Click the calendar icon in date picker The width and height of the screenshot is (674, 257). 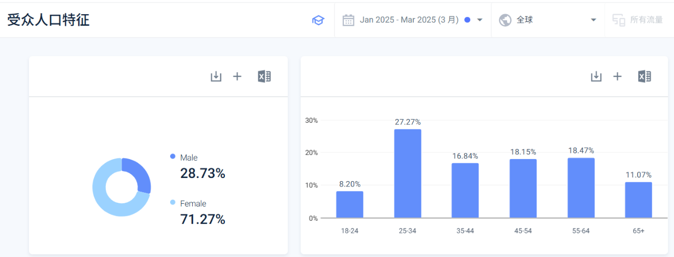[x=348, y=20]
